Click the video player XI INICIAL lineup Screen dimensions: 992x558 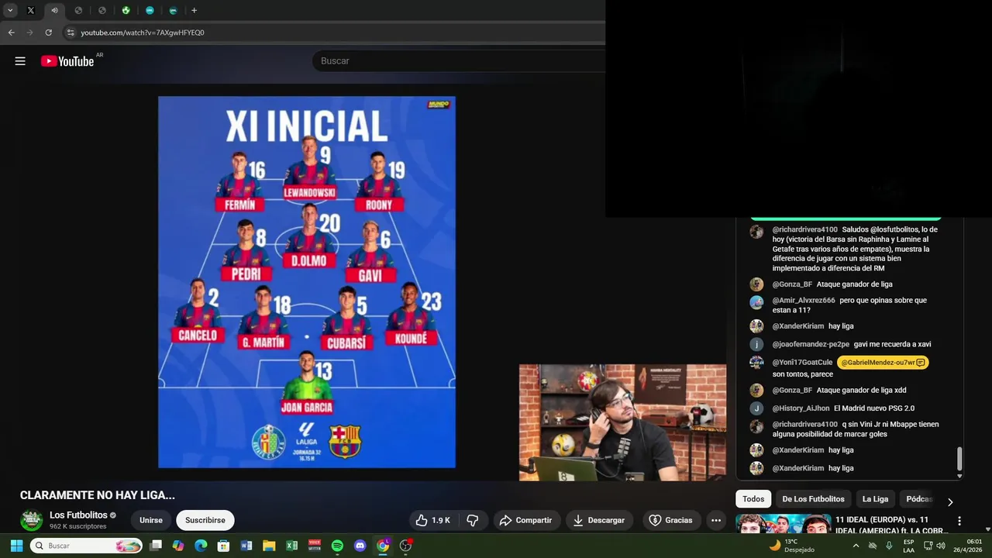click(x=307, y=282)
